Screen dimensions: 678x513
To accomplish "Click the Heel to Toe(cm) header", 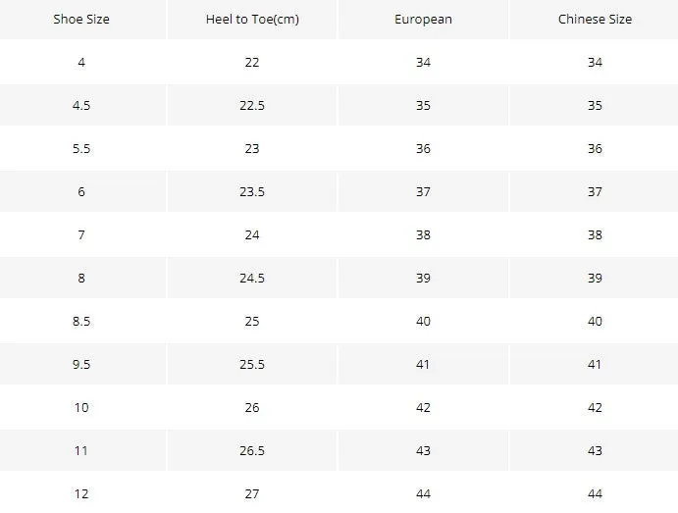I will [x=252, y=19].
